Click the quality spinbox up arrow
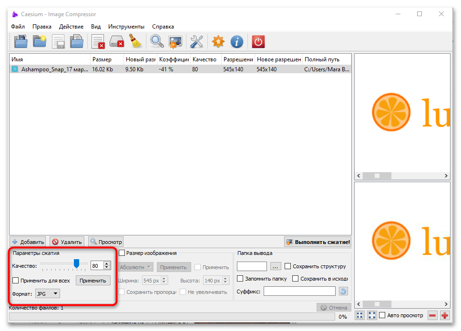 click(107, 263)
